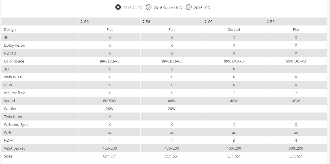Click the sort arrows icon beside C6

click(x=206, y=21)
